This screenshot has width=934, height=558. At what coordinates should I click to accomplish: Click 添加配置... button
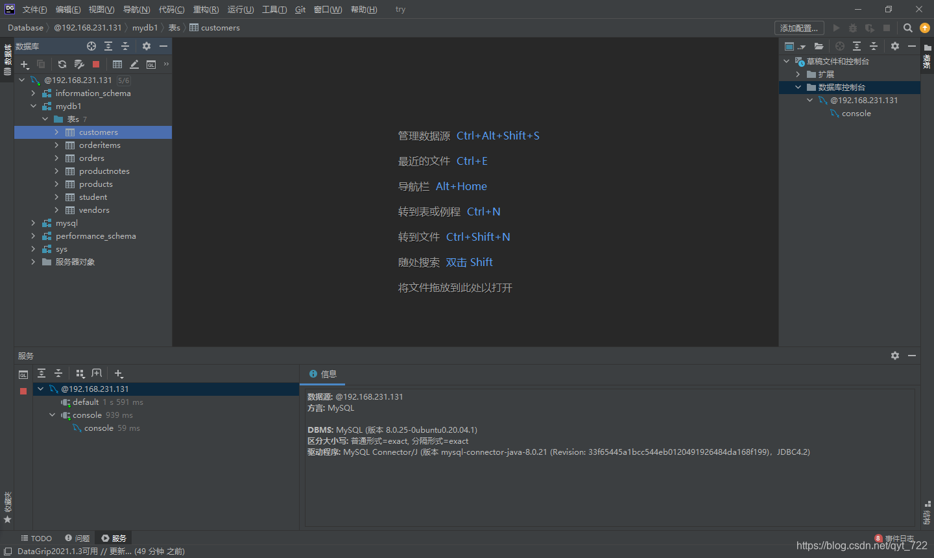[799, 28]
